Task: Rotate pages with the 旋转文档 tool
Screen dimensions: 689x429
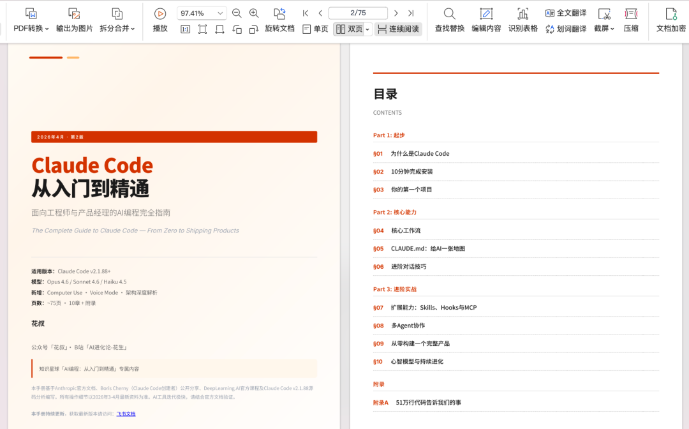Action: [279, 20]
